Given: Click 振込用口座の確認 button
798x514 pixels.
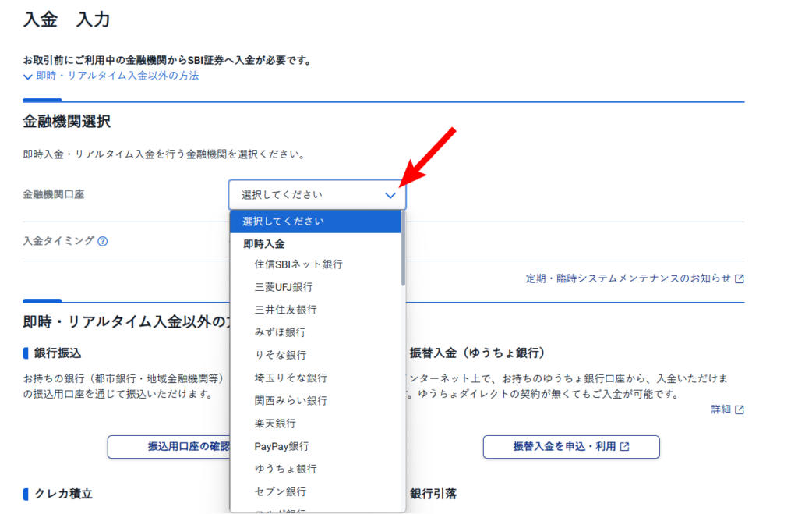Looking at the screenshot, I should tap(169, 447).
